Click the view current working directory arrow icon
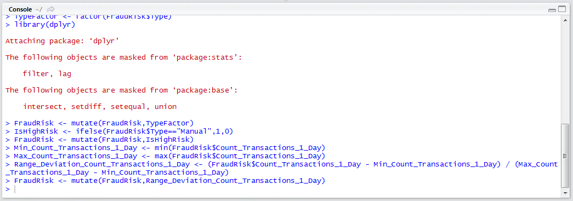Viewport: 573px width, 201px height. pyautogui.click(x=51, y=9)
